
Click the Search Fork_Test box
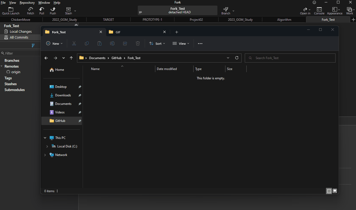pos(290,58)
